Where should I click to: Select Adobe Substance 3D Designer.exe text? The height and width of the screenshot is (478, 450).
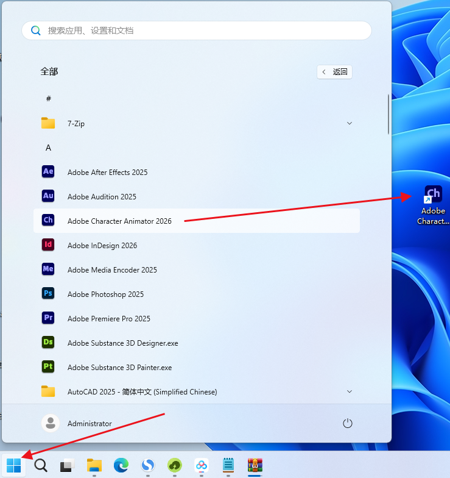click(x=123, y=343)
